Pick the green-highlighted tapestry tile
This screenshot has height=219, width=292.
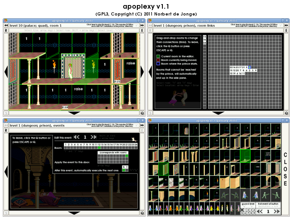163,169
